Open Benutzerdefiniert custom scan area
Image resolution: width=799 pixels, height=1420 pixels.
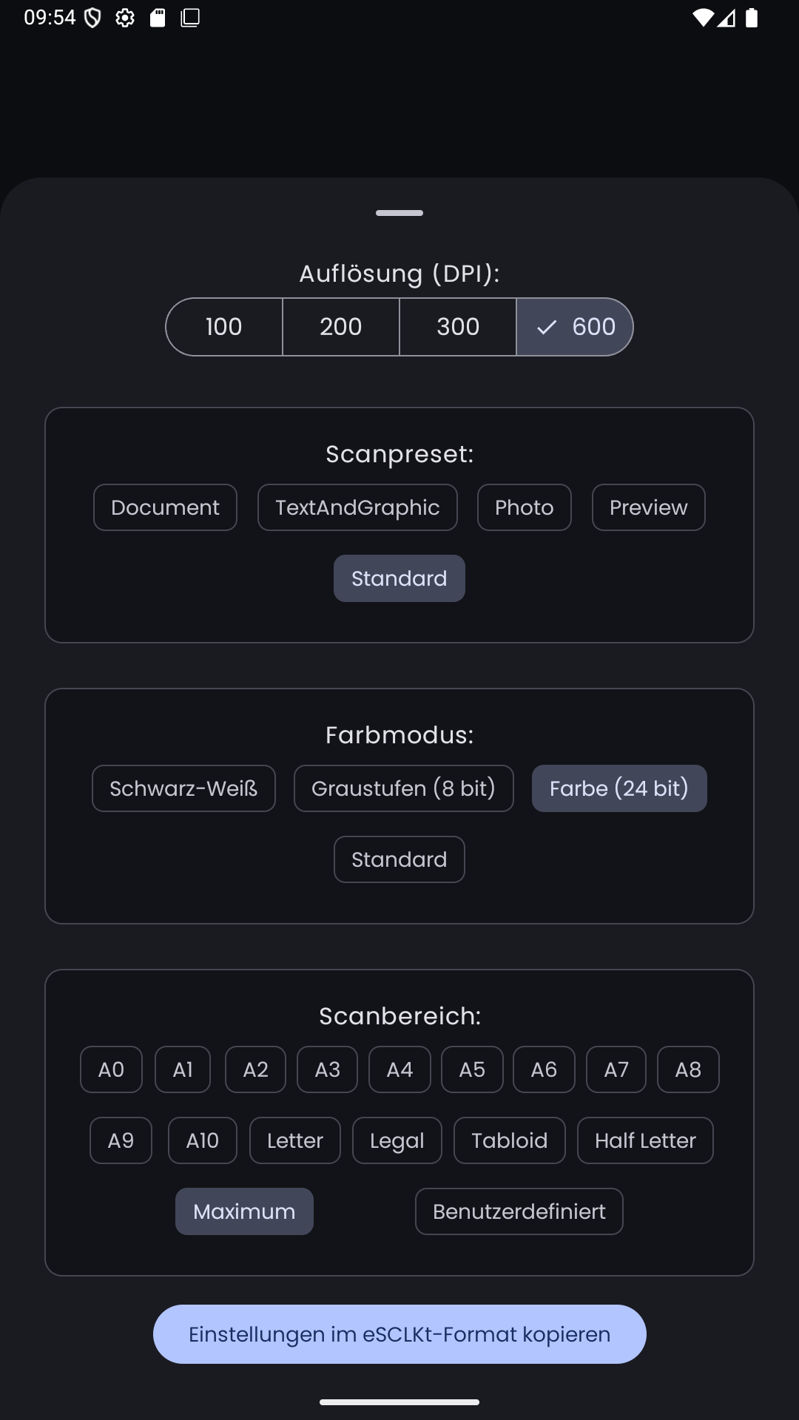[x=519, y=1211]
